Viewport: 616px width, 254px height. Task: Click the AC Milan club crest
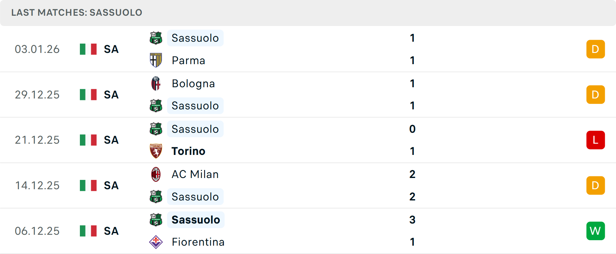click(156, 174)
